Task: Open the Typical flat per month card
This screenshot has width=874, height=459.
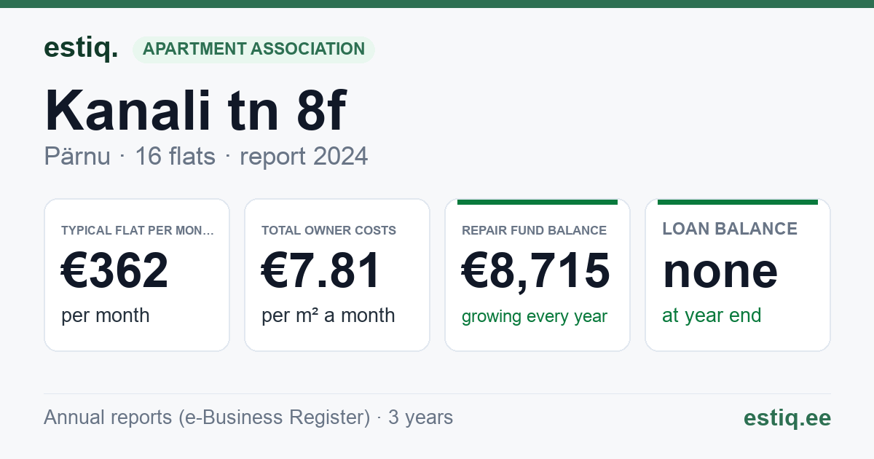Action: click(137, 275)
